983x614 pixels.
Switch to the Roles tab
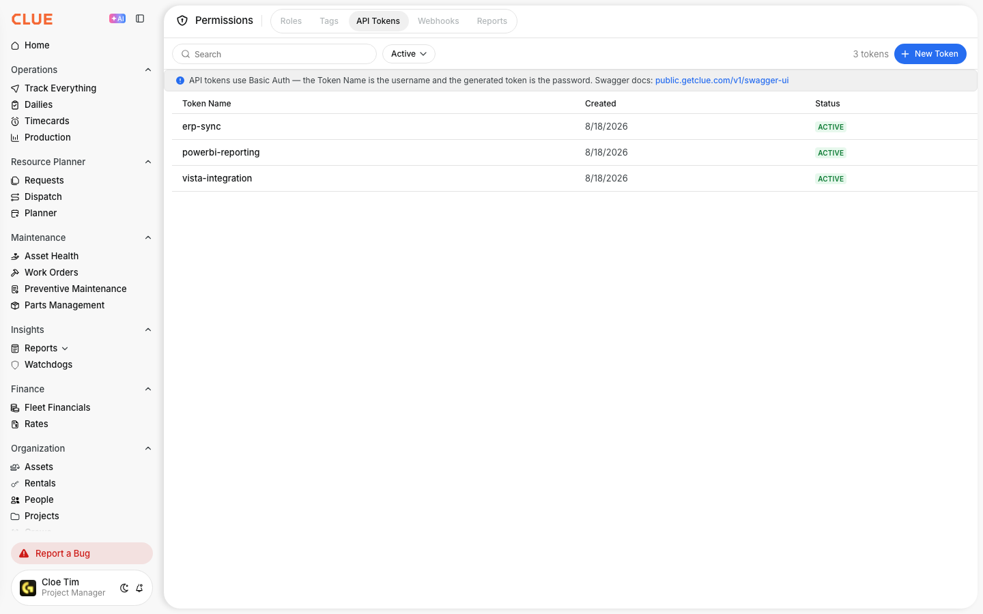point(291,21)
